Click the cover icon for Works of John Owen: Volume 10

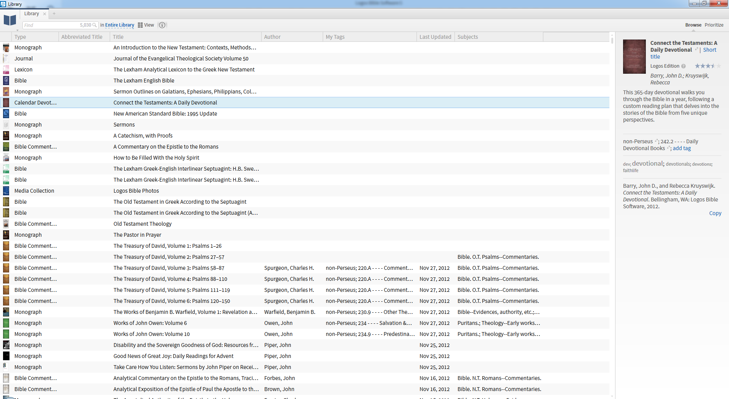(6, 334)
